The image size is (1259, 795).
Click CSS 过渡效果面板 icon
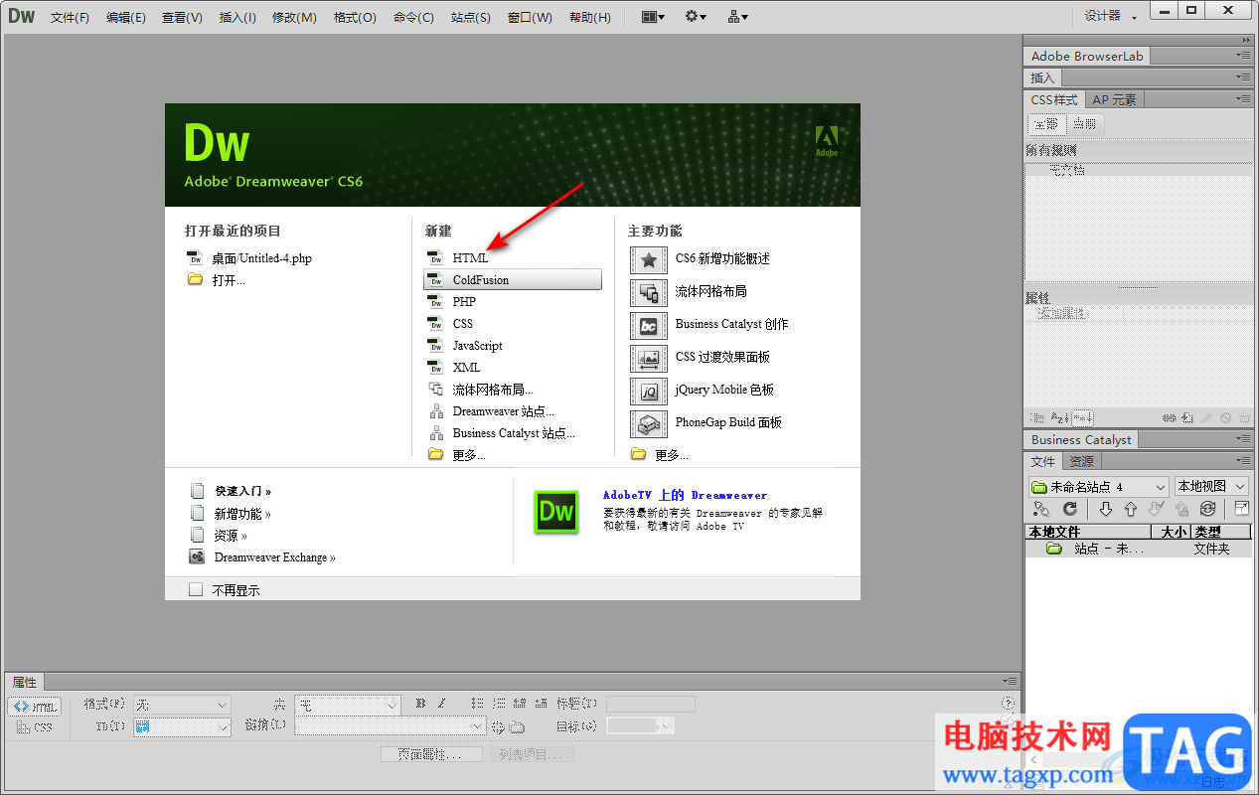coord(649,358)
